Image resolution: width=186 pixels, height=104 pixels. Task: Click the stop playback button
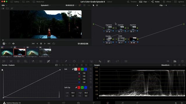click(x=41, y=44)
